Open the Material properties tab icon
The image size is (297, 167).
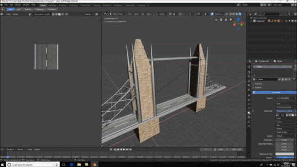point(249,113)
